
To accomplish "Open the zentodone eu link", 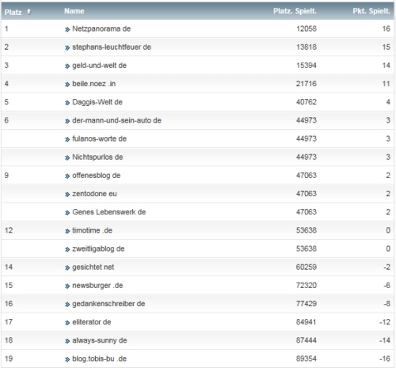I will click(x=94, y=194).
